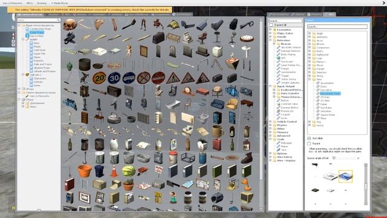387x218 pixels.
Task: Select the Speedometer wire tool
Action: tap(288, 72)
